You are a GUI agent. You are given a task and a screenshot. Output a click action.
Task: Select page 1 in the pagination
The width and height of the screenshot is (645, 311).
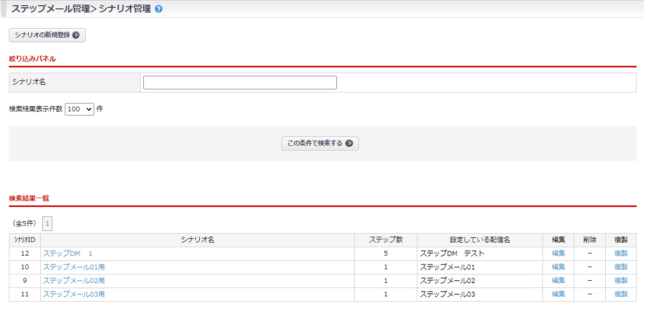tap(47, 224)
